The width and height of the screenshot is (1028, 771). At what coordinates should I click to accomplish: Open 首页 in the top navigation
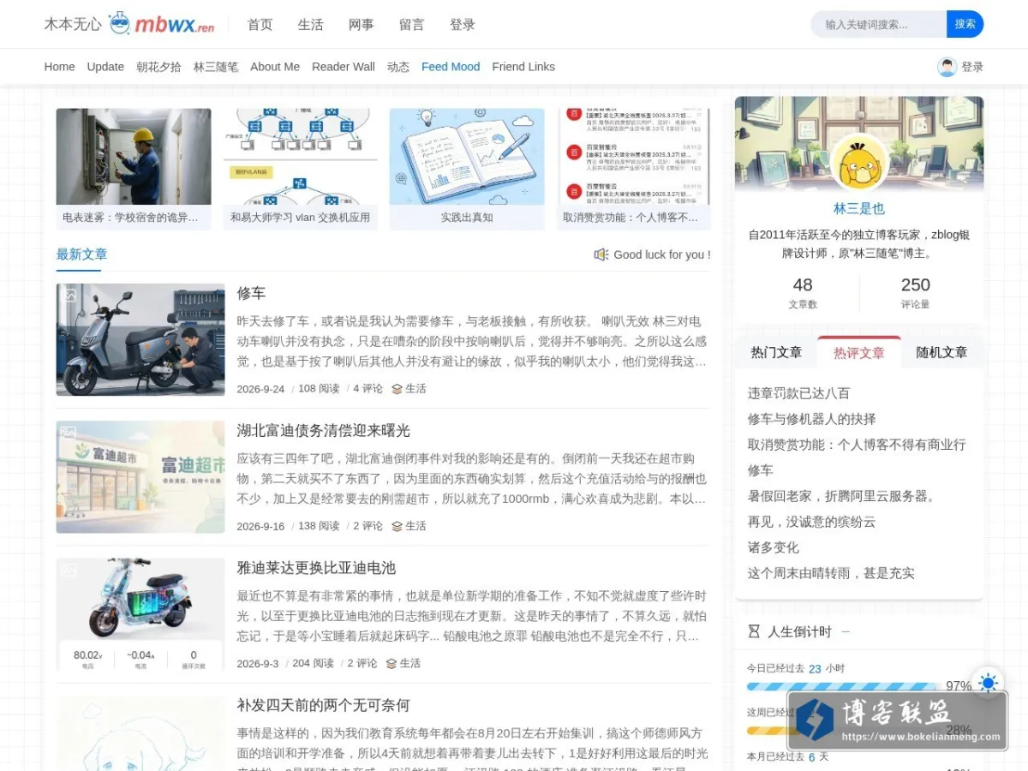(260, 25)
